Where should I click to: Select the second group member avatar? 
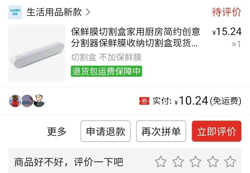27,101
